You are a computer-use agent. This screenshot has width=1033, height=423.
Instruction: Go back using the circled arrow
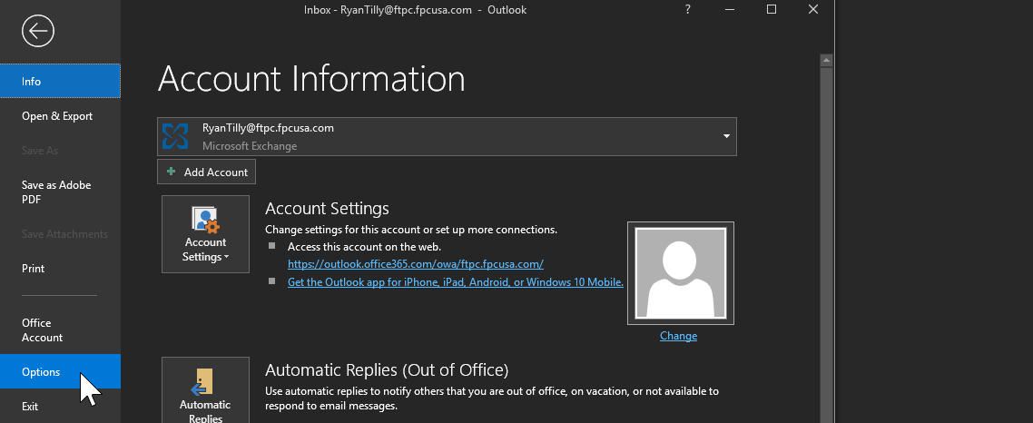coord(37,30)
